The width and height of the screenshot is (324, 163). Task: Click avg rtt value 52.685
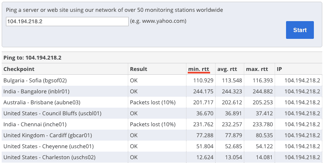click(233, 146)
